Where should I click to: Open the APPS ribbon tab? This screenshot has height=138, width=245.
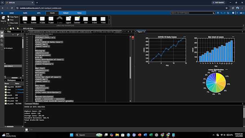(x=39, y=13)
